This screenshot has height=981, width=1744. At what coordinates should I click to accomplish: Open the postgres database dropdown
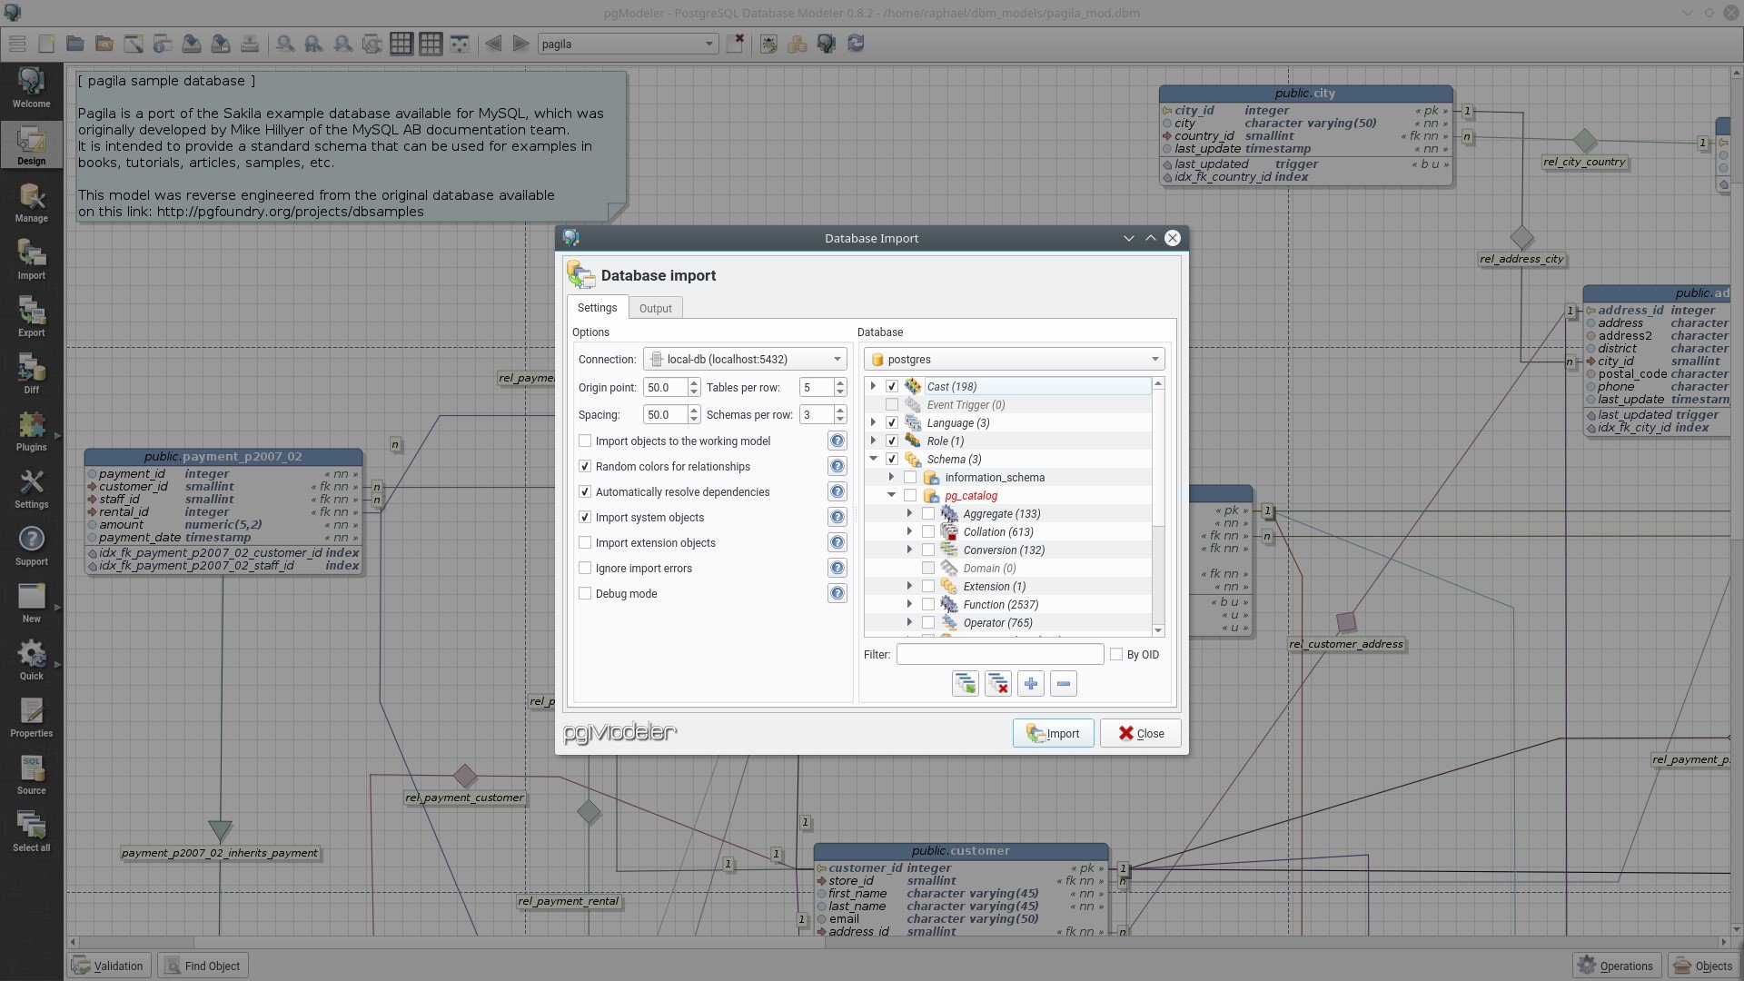coord(1015,359)
